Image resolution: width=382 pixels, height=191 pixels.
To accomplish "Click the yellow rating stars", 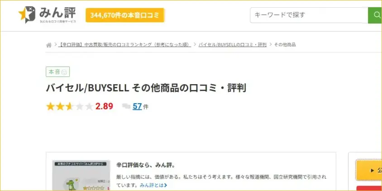I will (x=70, y=106).
